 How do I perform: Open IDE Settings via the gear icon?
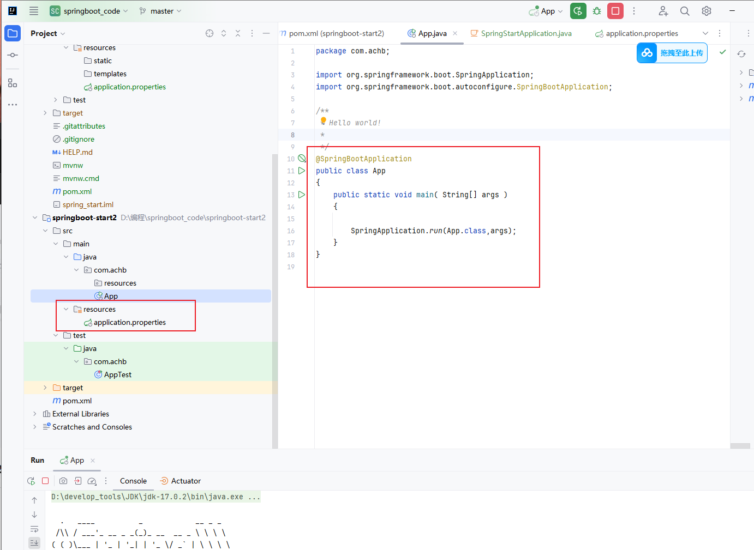coord(706,10)
